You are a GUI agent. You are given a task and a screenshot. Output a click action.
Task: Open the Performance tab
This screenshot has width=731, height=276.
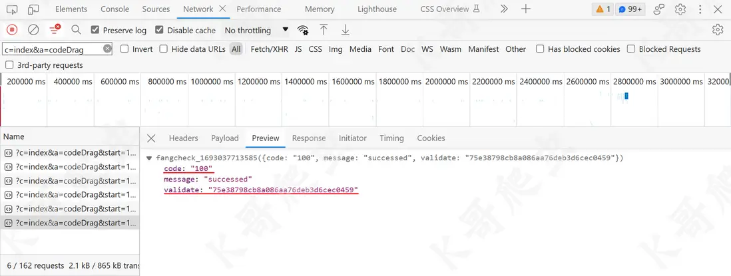click(259, 9)
